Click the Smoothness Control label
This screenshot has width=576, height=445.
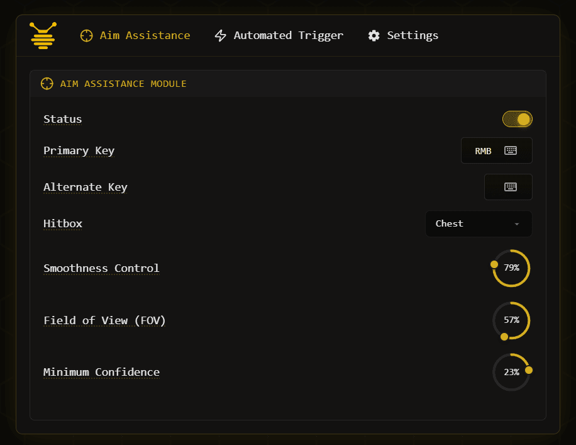point(101,268)
